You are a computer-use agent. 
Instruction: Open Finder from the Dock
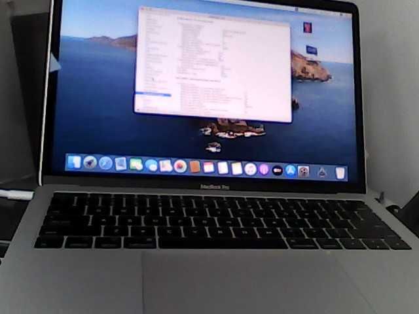coord(74,162)
